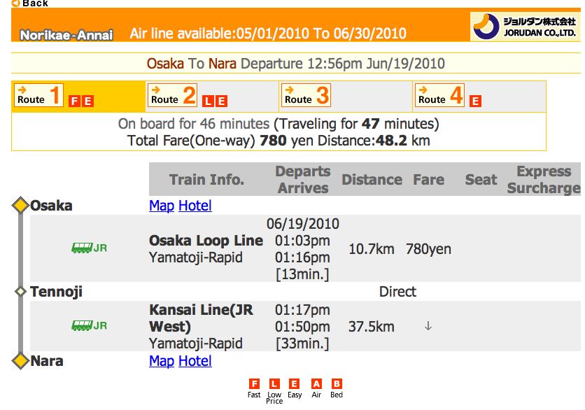Screen dimensions: 585x410
Task: Click the orange Back arrow icon
Action: (15, 3)
